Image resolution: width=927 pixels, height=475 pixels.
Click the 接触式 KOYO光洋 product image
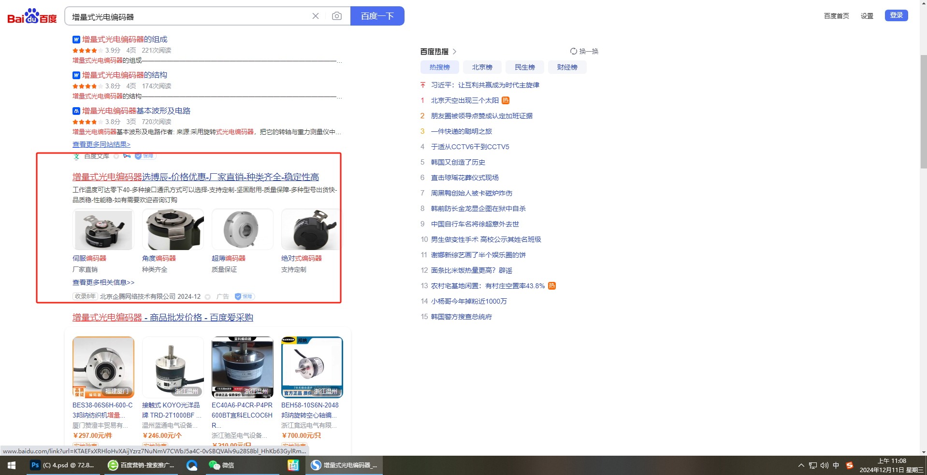point(173,367)
